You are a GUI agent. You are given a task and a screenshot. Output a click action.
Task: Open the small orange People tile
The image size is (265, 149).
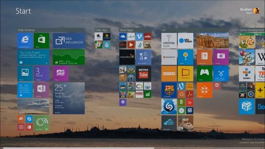click(x=21, y=119)
